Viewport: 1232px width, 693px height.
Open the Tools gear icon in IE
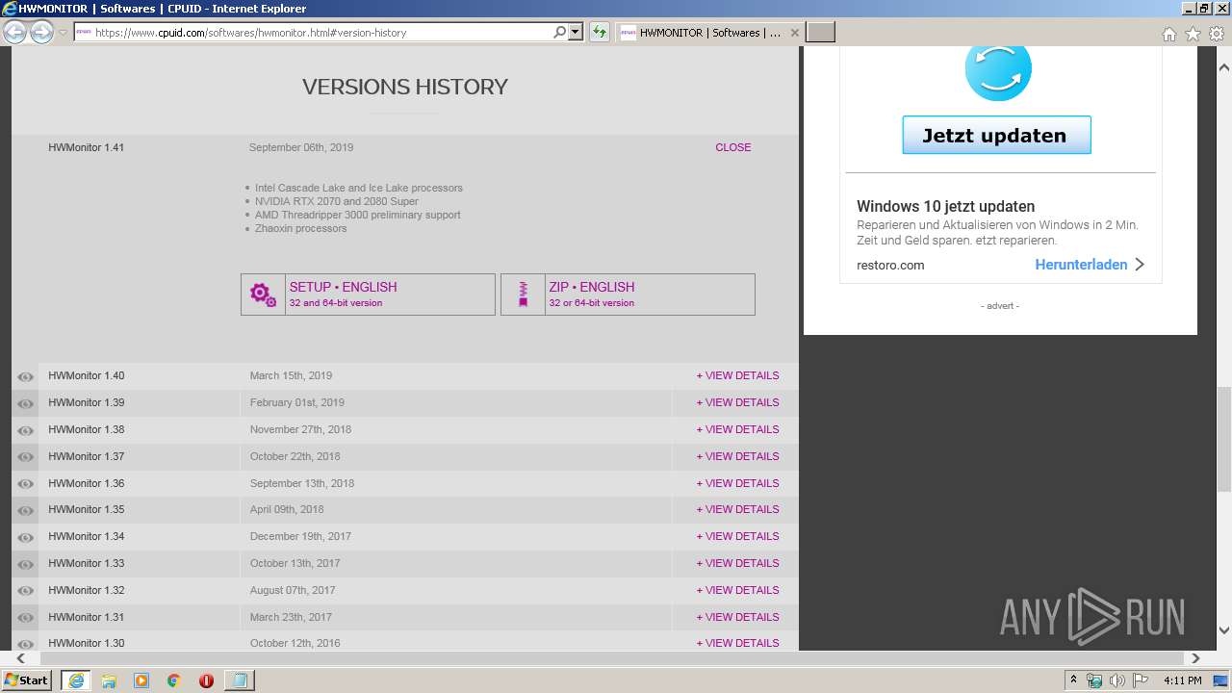click(1217, 34)
